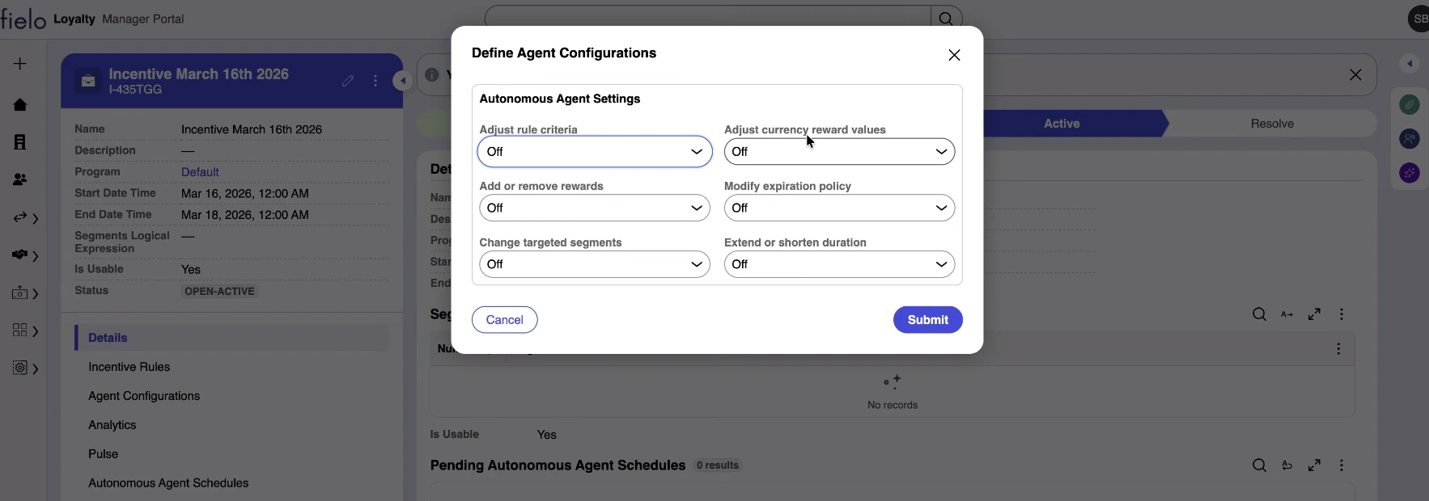1429x501 pixels.
Task: Click the '0 results' badge
Action: point(718,465)
